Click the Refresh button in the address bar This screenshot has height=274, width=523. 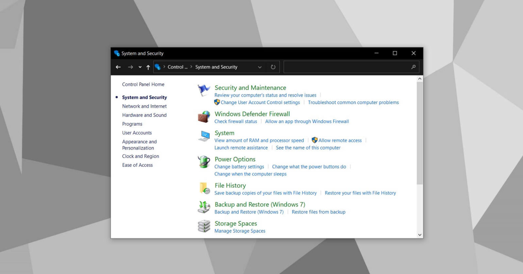(273, 67)
